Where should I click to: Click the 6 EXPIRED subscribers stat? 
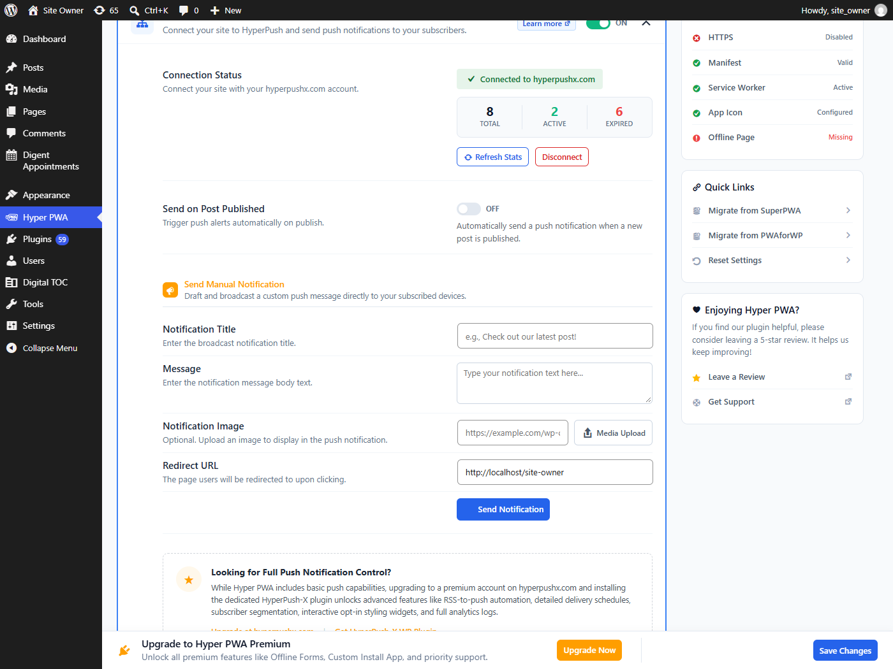click(619, 117)
